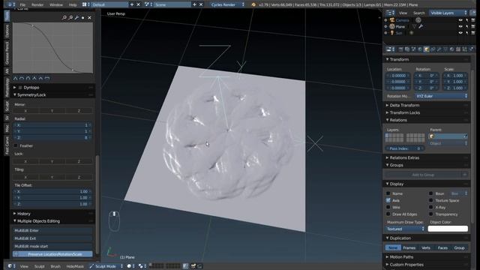The image size is (480, 270).
Task: Collapse the Symmetry/Lock panel
Action: coord(15,95)
